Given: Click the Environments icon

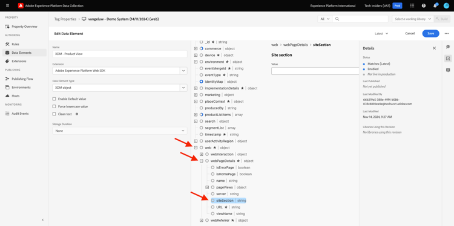Looking at the screenshot, I should 7,87.
